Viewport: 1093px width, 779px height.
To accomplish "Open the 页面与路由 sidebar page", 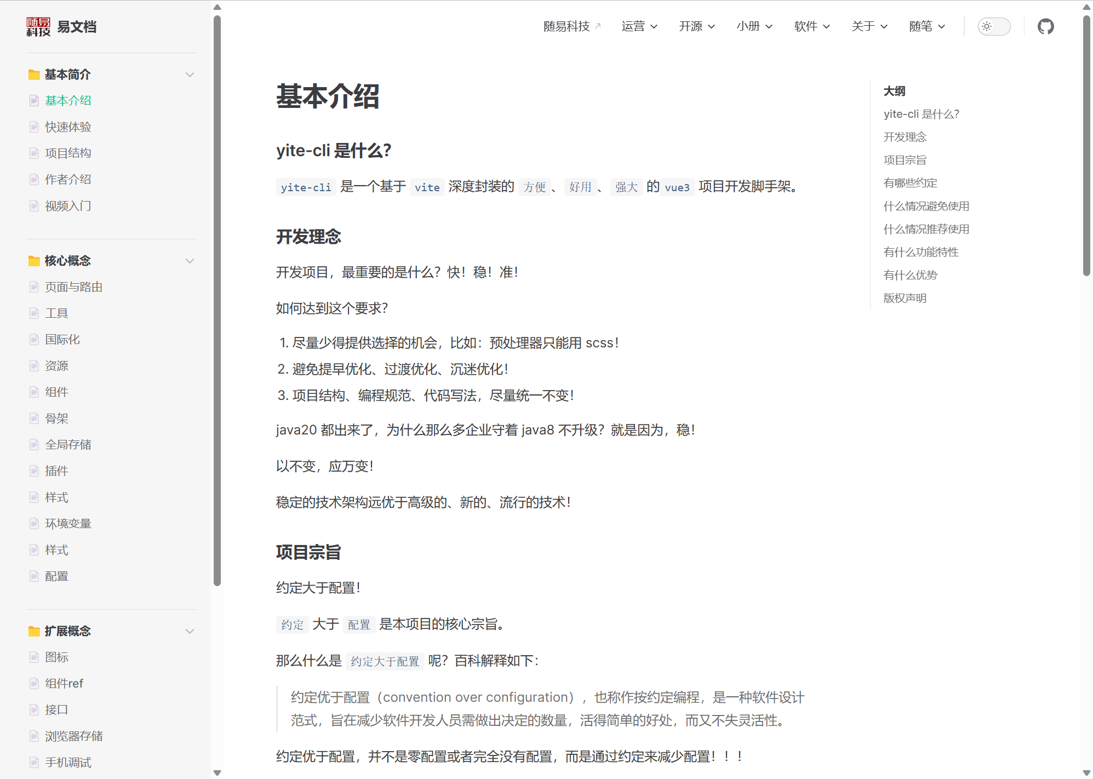I will 73,287.
